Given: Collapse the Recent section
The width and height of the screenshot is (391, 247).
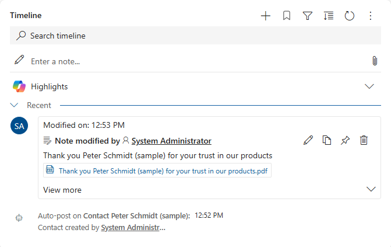Looking at the screenshot, I should pyautogui.click(x=15, y=106).
